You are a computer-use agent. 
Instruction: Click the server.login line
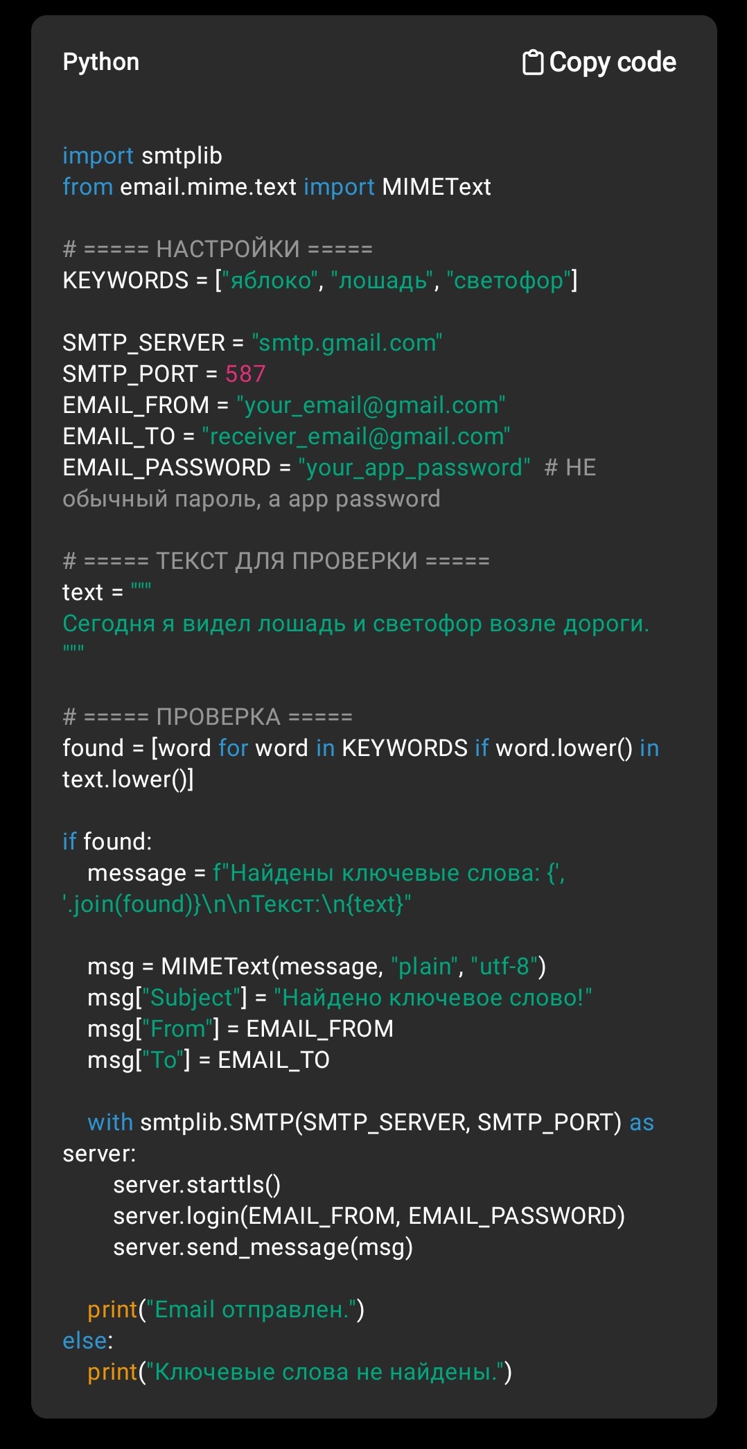pyautogui.click(x=369, y=1216)
